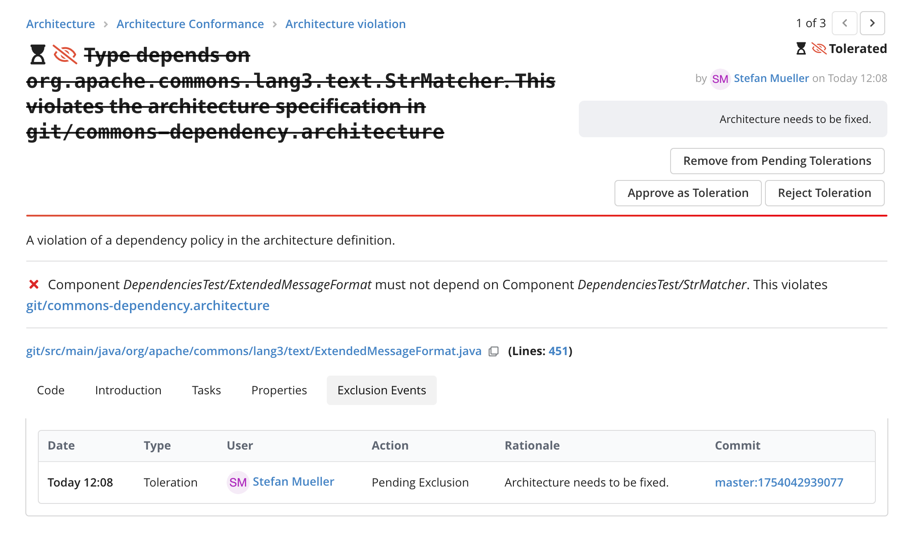Click the SM avatar in Exclusion Events table

point(238,482)
